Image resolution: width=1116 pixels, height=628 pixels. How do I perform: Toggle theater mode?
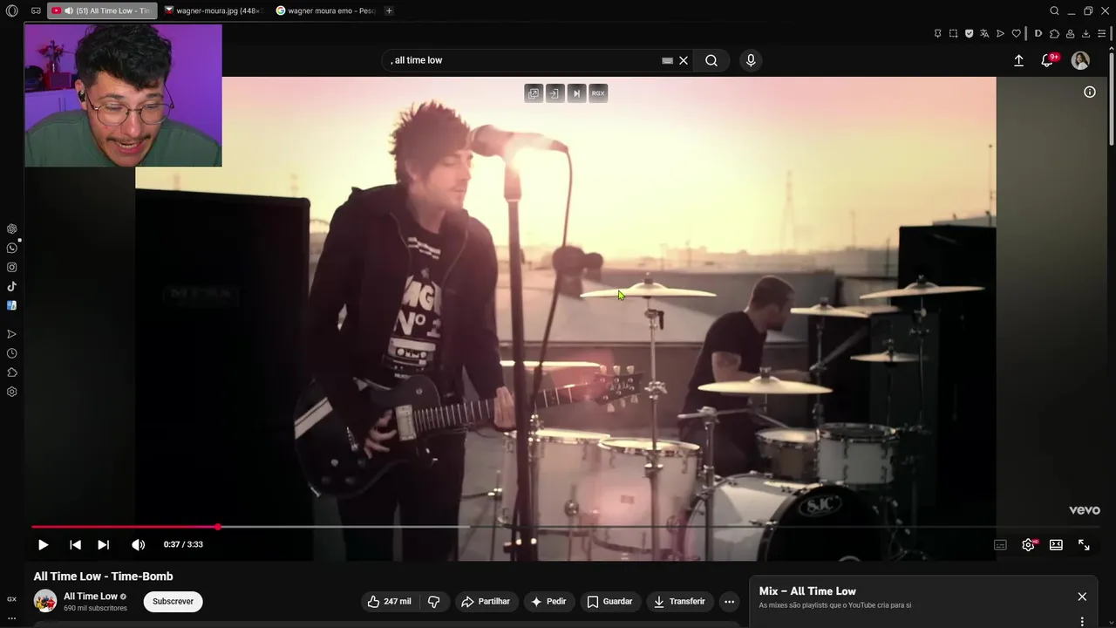click(1056, 544)
